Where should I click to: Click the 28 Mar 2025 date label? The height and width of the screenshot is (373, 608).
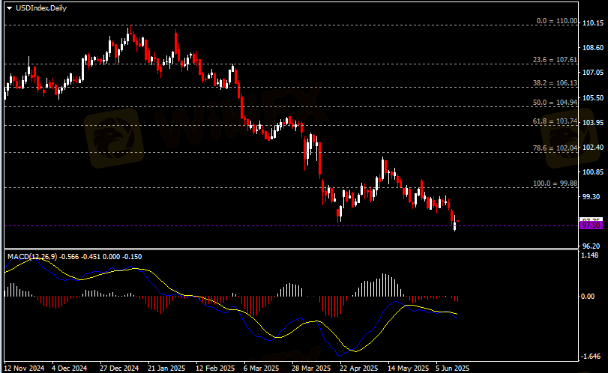click(x=311, y=368)
